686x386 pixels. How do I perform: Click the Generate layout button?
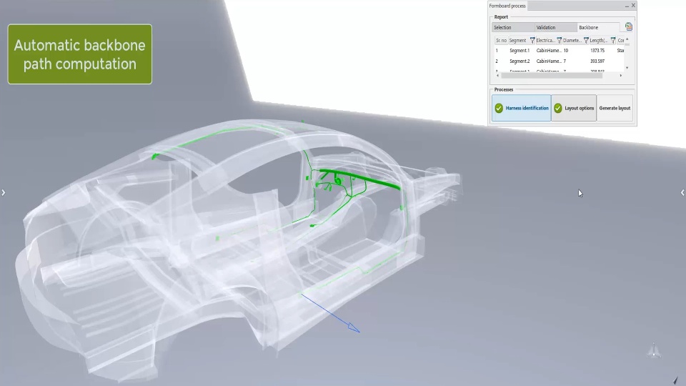pos(615,108)
